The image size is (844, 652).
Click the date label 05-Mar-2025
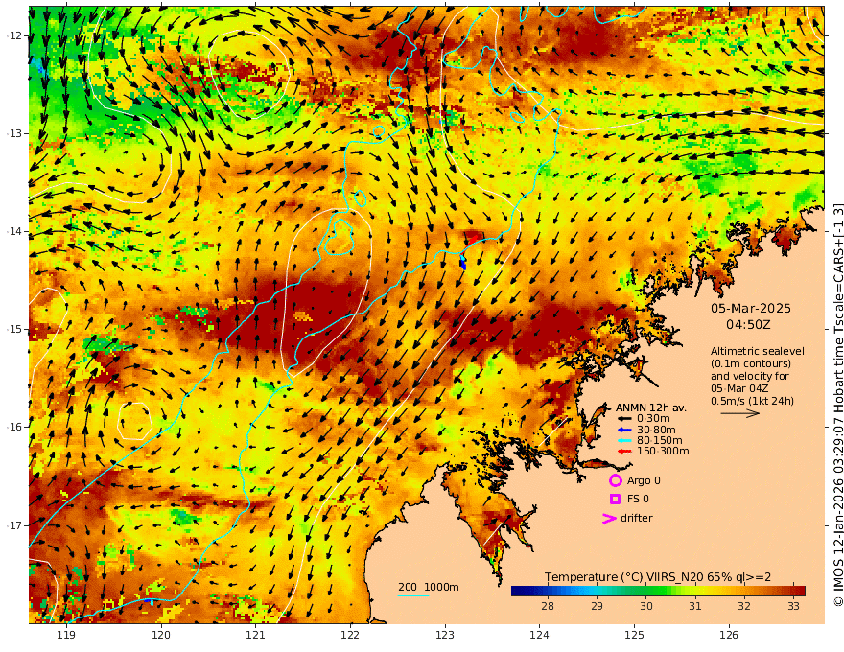(751, 309)
